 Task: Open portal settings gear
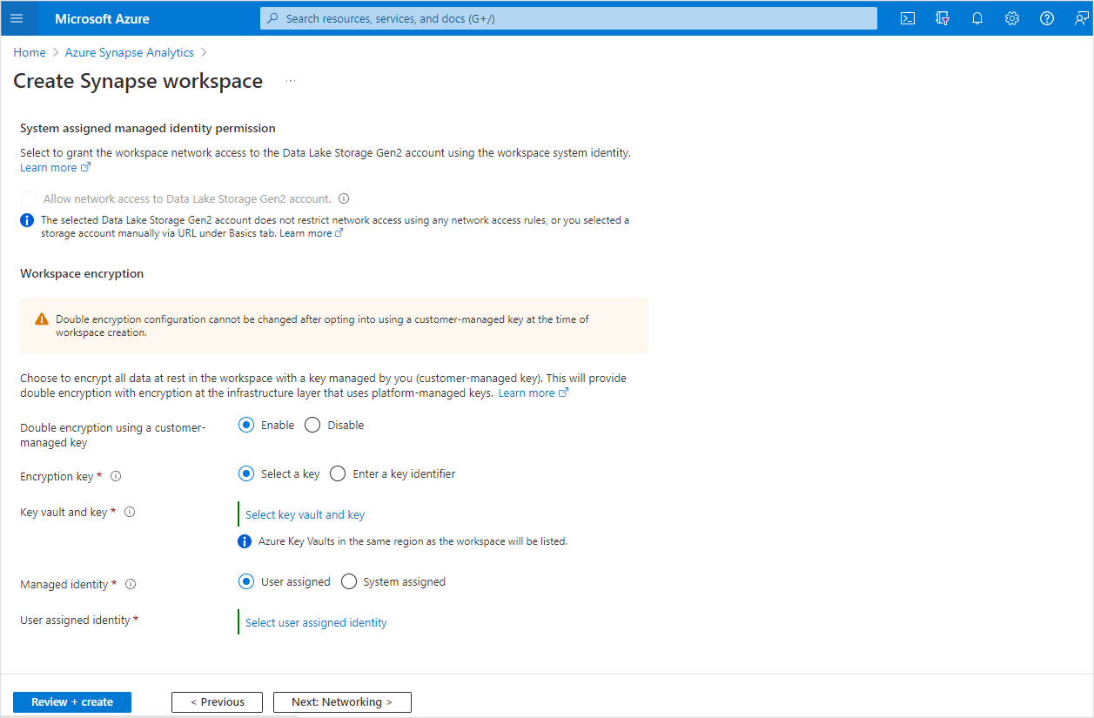click(1012, 18)
